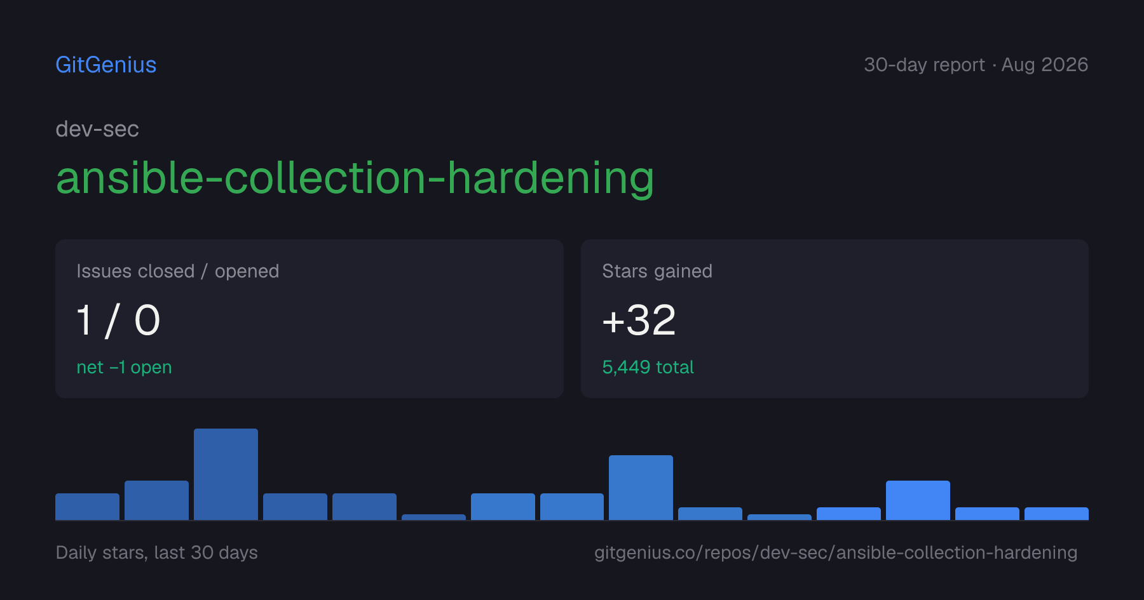The height and width of the screenshot is (600, 1144).
Task: Select the ansible-collection-hardening repository title
Action: point(355,177)
